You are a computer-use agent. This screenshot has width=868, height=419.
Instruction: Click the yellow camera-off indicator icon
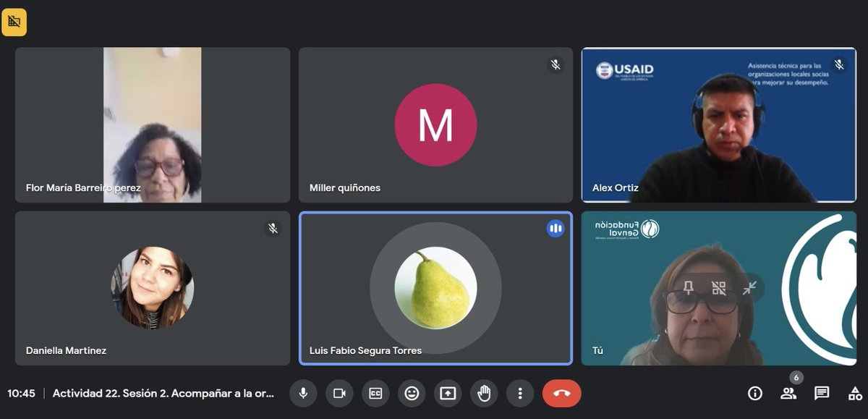[x=14, y=22]
